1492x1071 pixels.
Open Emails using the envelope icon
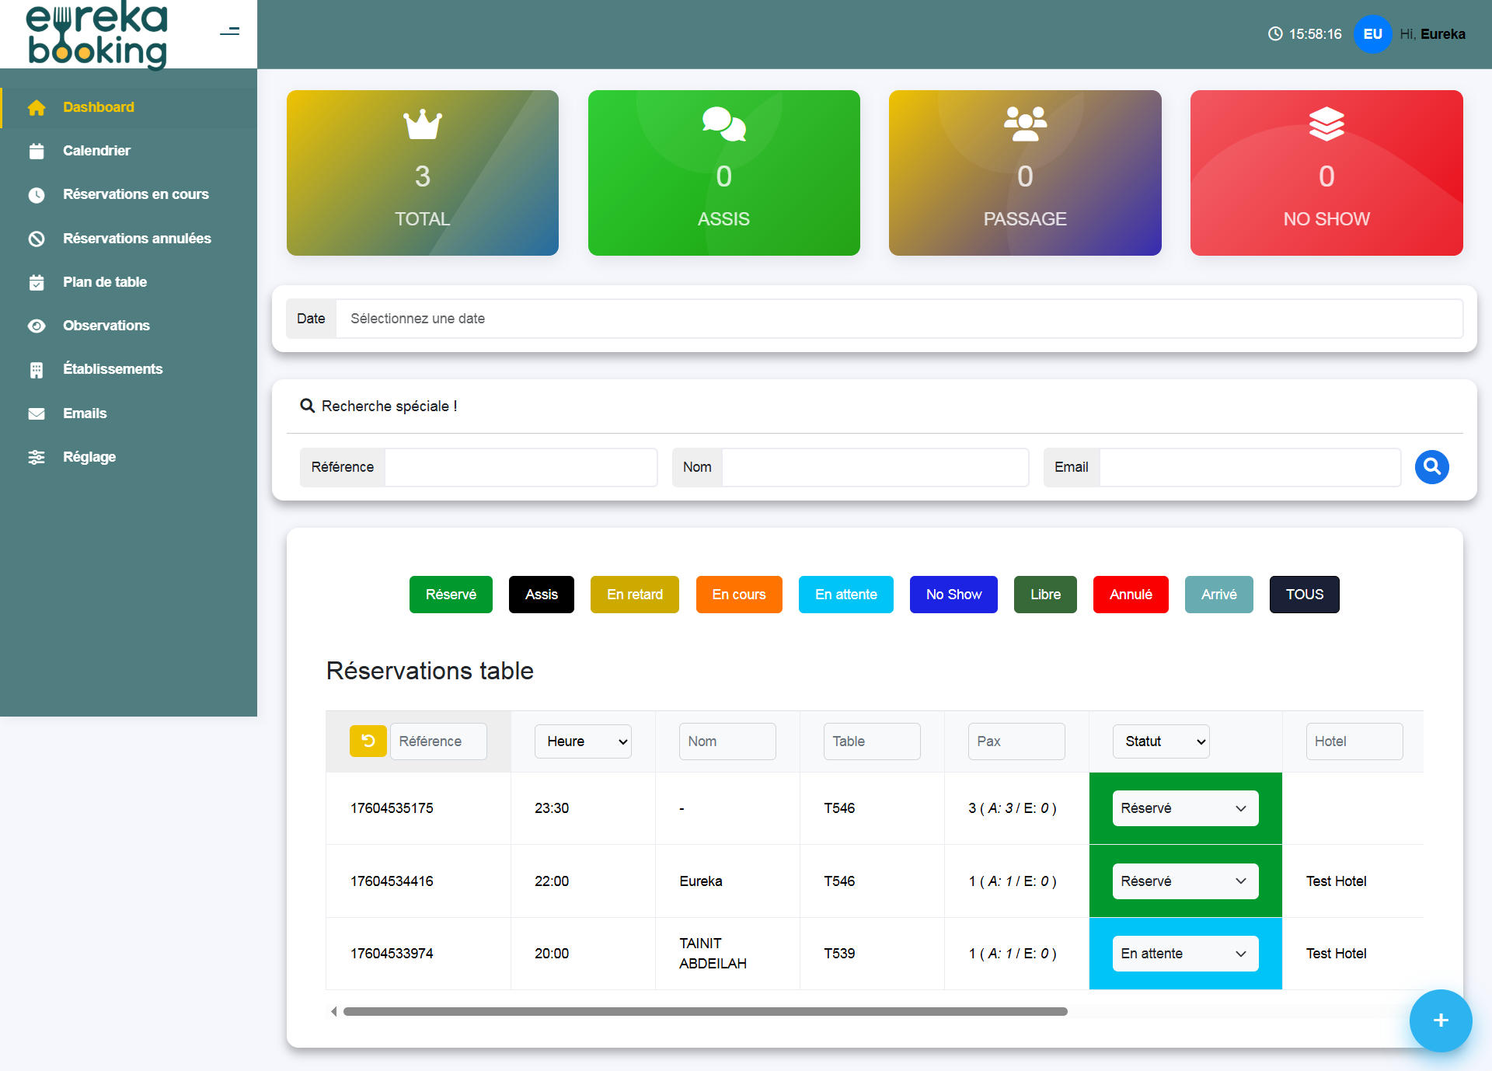[x=37, y=413]
